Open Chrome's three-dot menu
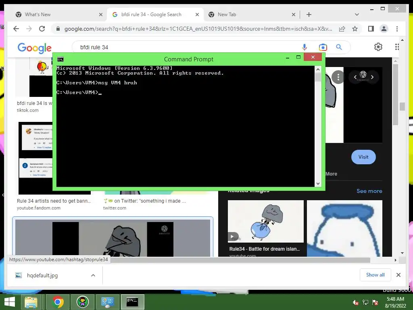Viewport: 413px width, 310px height. pos(397,29)
